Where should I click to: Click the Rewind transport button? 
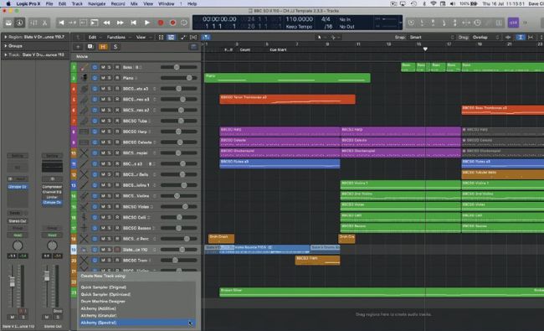point(106,23)
